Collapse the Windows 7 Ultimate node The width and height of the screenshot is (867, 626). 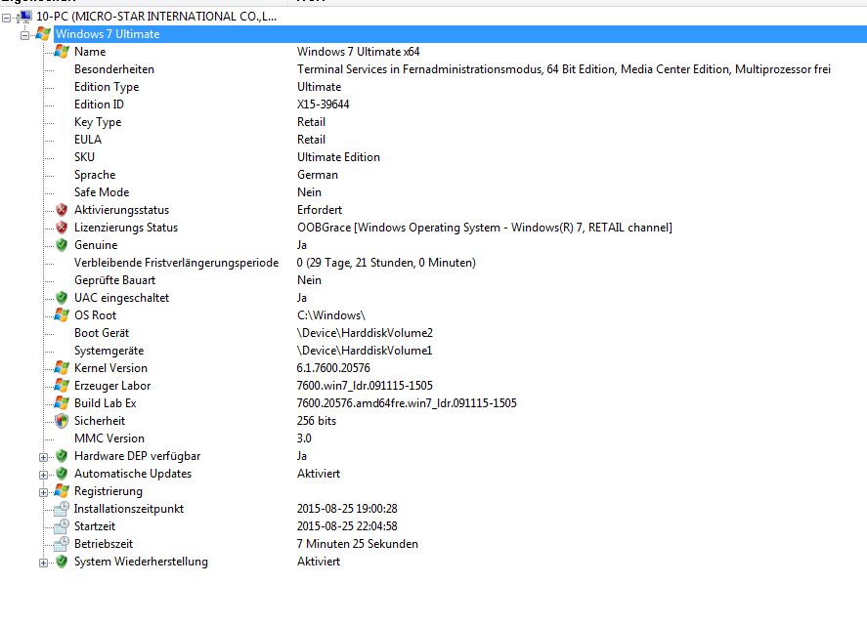click(24, 36)
